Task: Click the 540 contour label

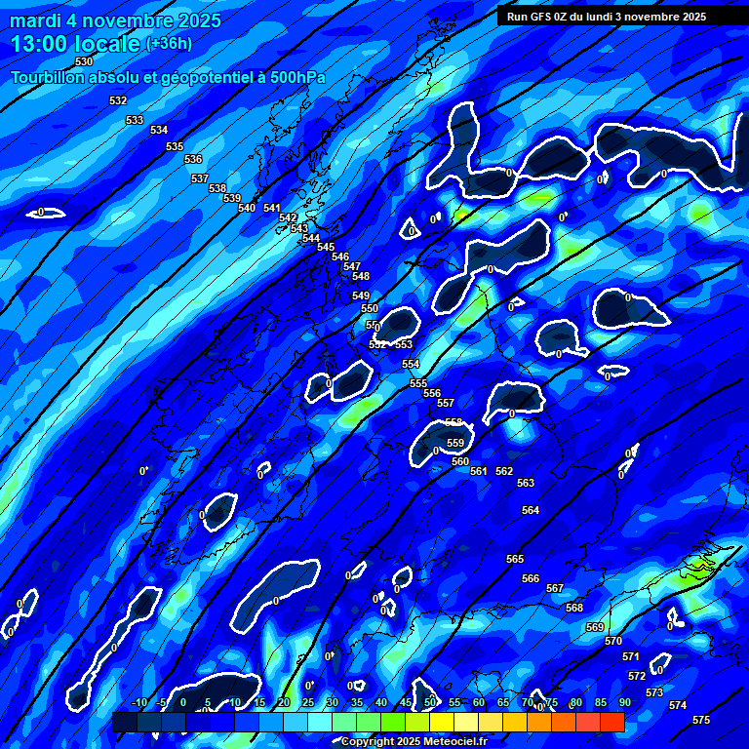Action: [247, 208]
